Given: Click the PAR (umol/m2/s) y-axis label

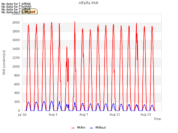Looking at the screenshot, I should coord(4,62).
